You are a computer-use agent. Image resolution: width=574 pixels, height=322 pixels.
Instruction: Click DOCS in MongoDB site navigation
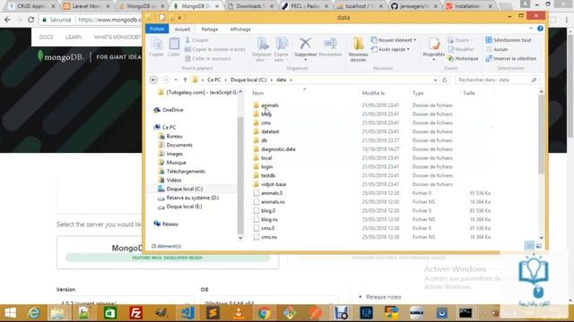[x=46, y=38]
